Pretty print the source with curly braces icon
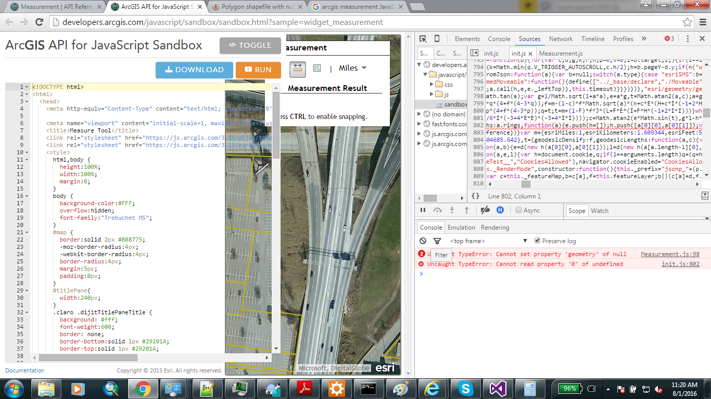711x399 pixels. tap(475, 196)
